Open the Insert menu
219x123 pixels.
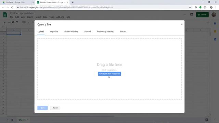pos(30,17)
